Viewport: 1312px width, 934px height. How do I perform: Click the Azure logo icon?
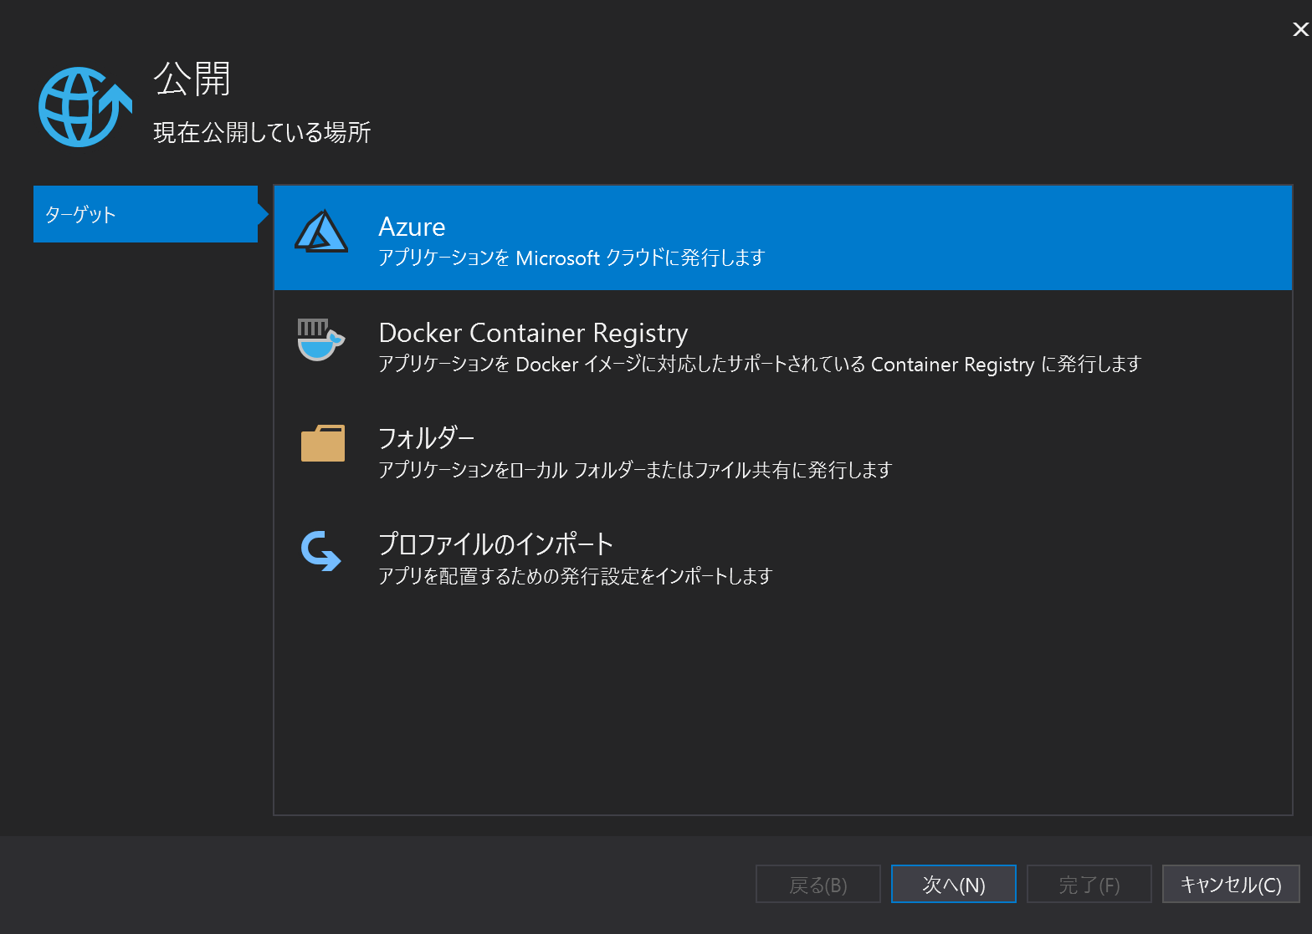(321, 232)
